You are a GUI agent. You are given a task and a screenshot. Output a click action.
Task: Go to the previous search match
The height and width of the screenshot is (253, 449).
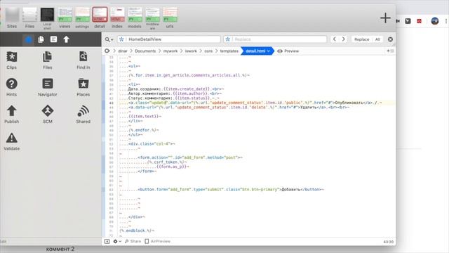point(334,39)
